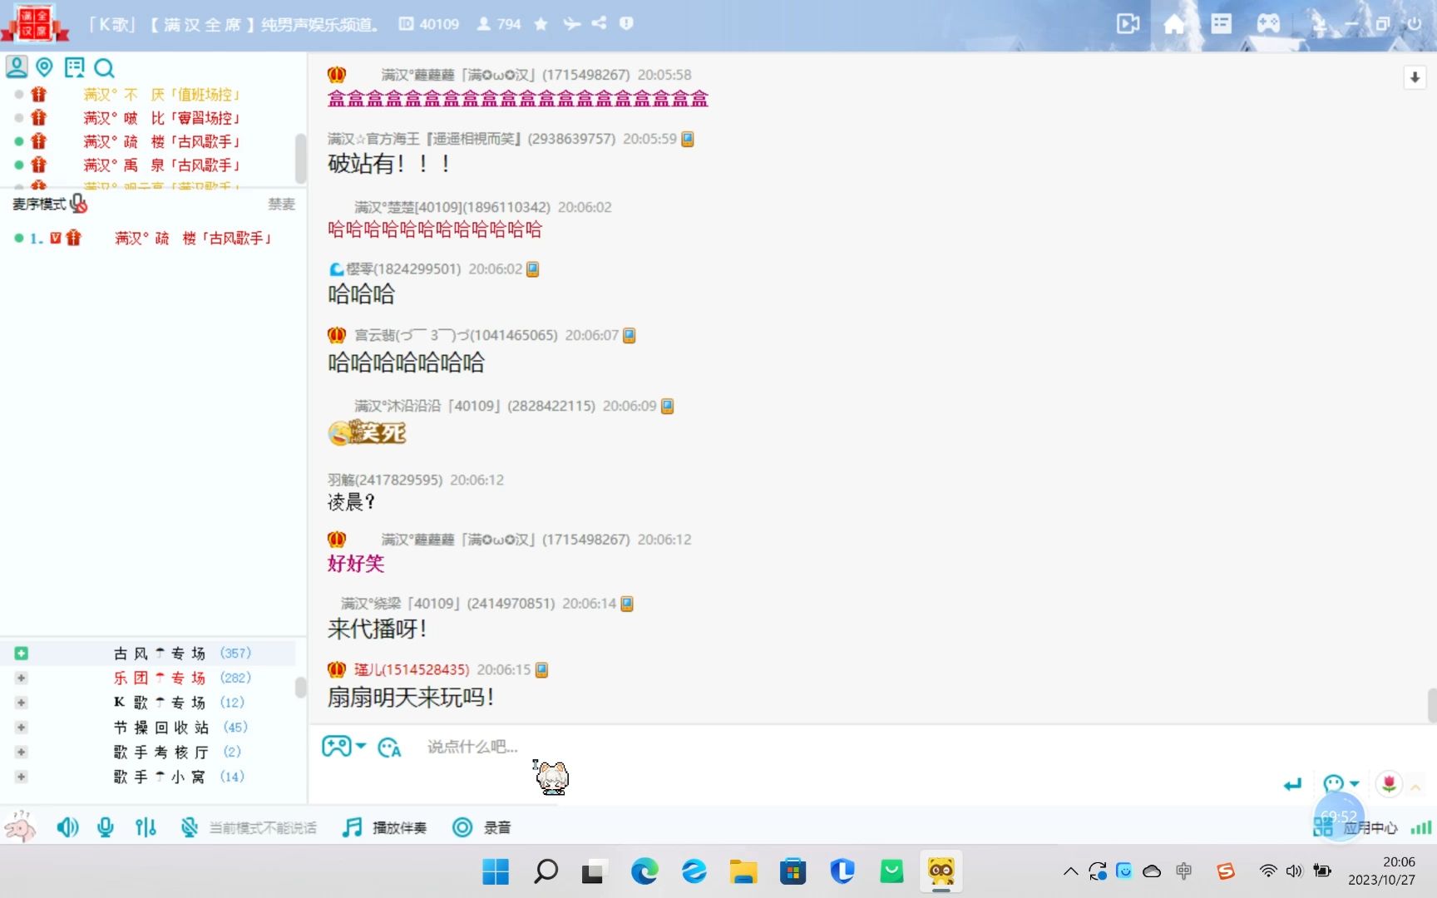Open the list panel icon in title bar
The height and width of the screenshot is (898, 1437).
tap(1221, 24)
